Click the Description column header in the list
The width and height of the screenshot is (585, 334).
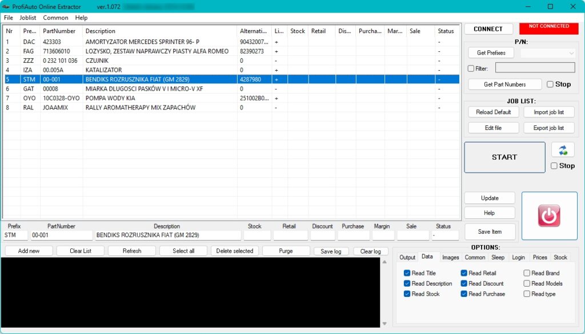[x=160, y=31]
